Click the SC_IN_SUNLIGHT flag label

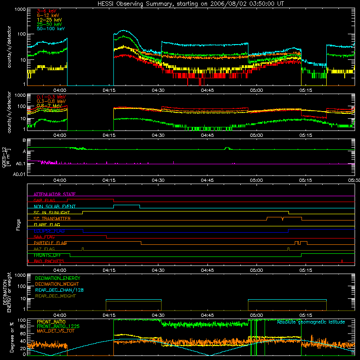point(52,212)
